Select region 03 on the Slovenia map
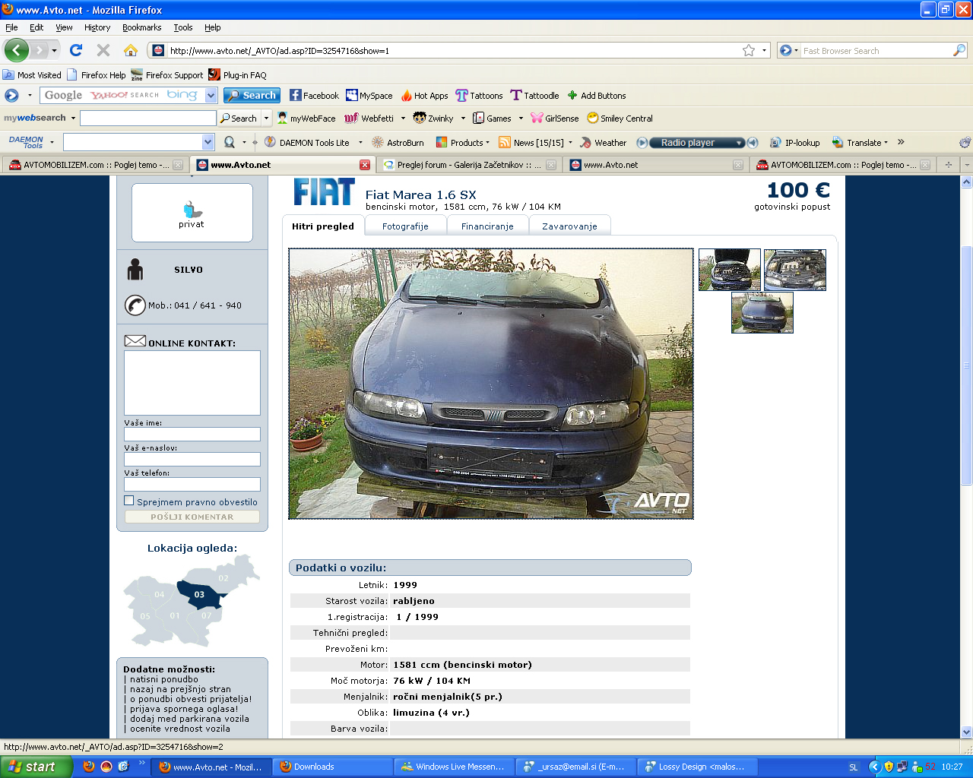This screenshot has width=973, height=778. tap(200, 594)
